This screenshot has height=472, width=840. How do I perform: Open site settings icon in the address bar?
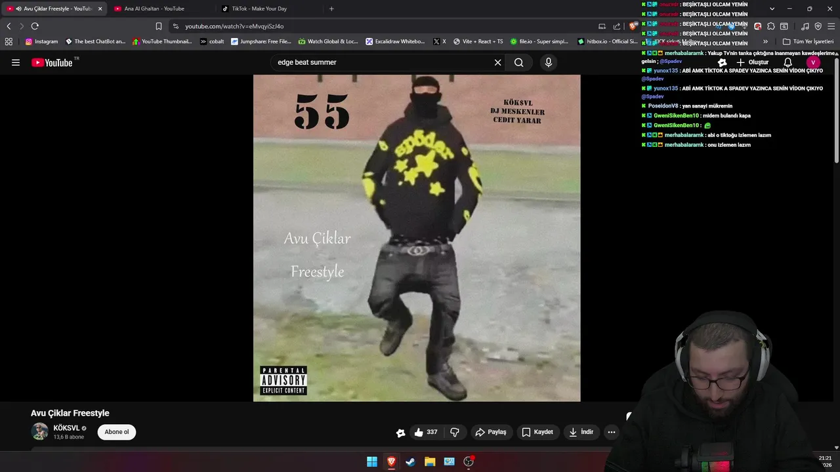[175, 26]
